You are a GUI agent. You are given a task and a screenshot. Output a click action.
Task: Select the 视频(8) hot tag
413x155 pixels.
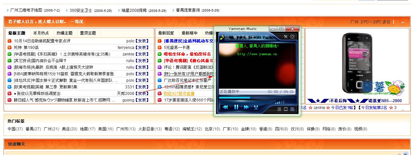click(361, 129)
